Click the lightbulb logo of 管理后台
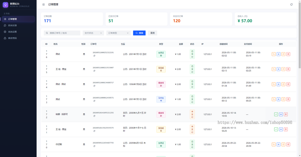Viewport: 301px width, 157px height. point(5,5)
